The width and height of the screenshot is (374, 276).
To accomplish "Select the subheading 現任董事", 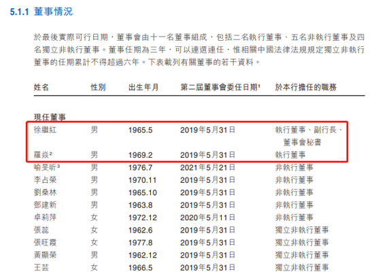I will click(x=50, y=117).
